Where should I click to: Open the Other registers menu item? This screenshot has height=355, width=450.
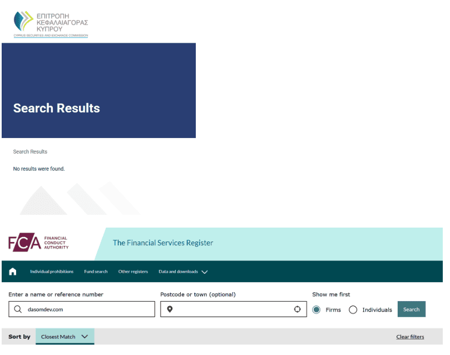[133, 272]
